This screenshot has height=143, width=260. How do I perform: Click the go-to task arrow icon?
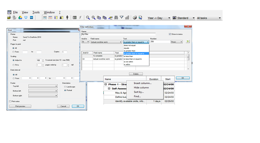(110, 18)
